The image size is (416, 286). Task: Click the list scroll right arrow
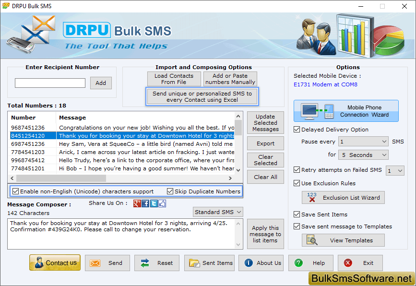(x=230, y=179)
